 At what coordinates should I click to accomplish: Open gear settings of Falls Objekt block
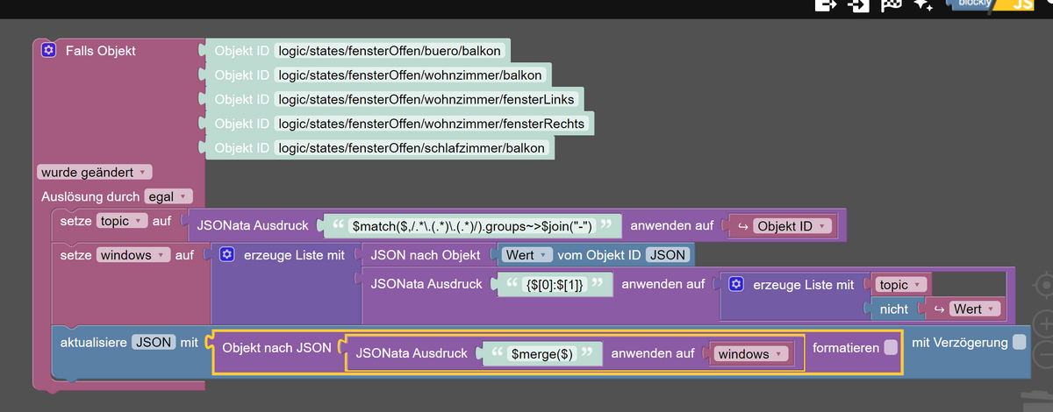point(49,51)
